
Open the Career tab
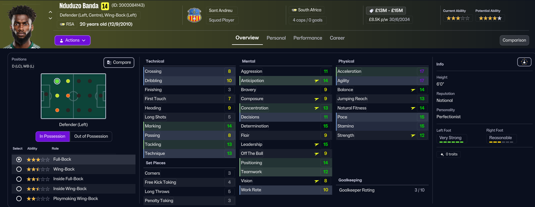click(x=337, y=38)
